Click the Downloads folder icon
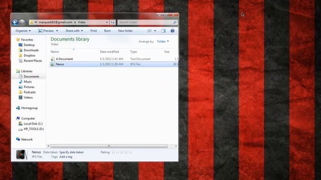This screenshot has width=321, height=180. [x=21, y=50]
